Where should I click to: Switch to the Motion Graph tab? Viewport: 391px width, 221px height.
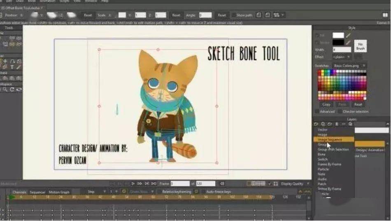point(59,192)
